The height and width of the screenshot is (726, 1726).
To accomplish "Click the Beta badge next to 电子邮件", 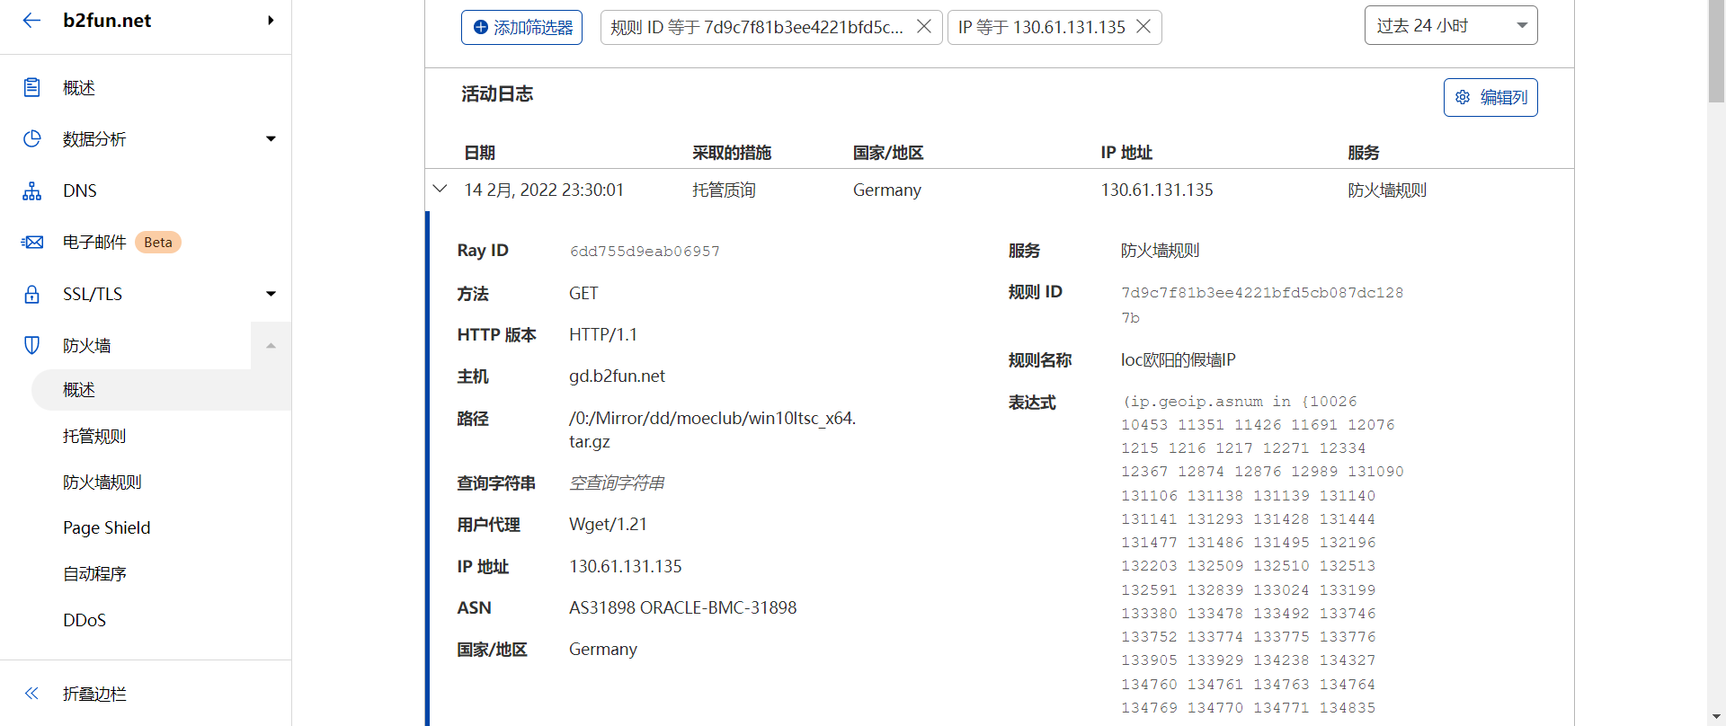I will coord(158,242).
